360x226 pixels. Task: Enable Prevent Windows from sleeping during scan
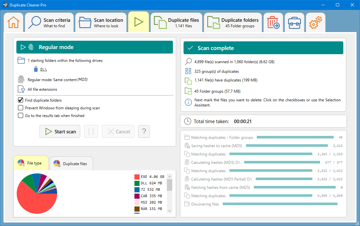21,108
